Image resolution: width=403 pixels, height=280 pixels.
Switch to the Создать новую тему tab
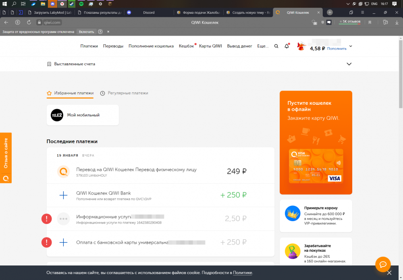(248, 12)
